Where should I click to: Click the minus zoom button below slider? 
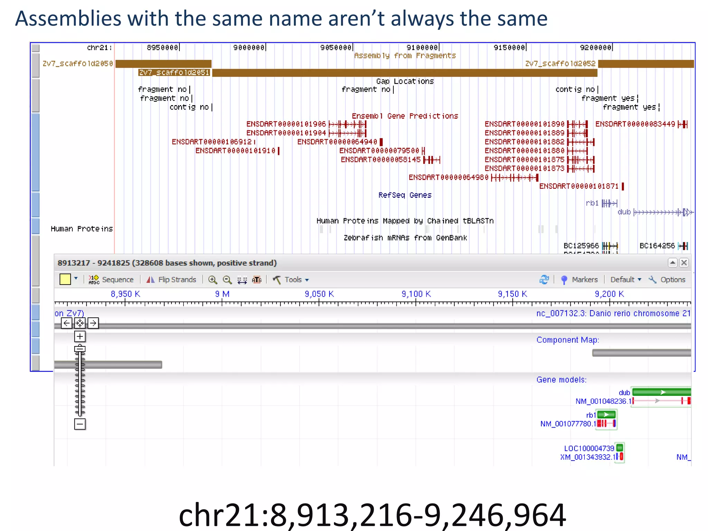80,424
